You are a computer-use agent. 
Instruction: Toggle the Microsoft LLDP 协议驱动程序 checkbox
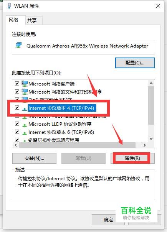pos(17,123)
